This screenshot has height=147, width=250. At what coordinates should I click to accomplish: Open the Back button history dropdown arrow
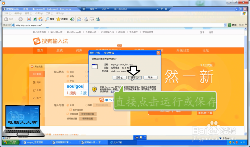click(x=15, y=19)
